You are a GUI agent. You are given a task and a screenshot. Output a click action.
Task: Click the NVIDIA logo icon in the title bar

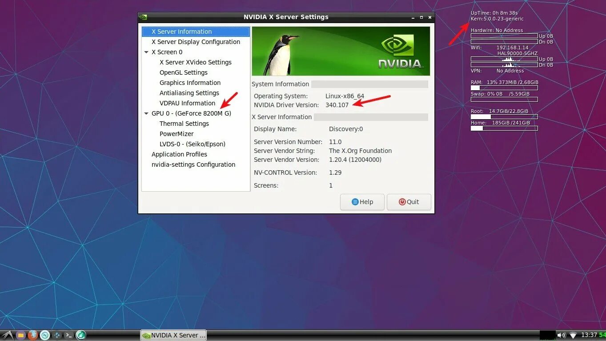pyautogui.click(x=143, y=17)
